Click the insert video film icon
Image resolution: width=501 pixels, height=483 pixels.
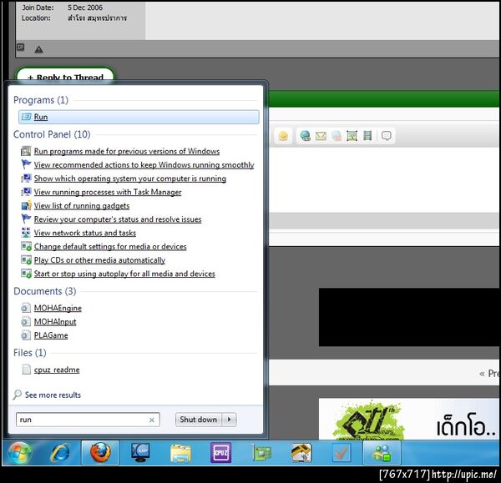click(x=367, y=136)
